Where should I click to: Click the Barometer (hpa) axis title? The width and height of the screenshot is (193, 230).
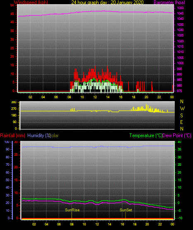(169, 2)
